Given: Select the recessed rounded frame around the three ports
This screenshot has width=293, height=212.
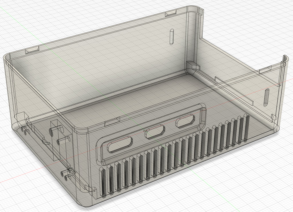Looking at the screenshot, I should 151,134.
